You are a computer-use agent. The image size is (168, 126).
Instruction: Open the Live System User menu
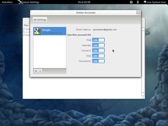[x=155, y=2]
